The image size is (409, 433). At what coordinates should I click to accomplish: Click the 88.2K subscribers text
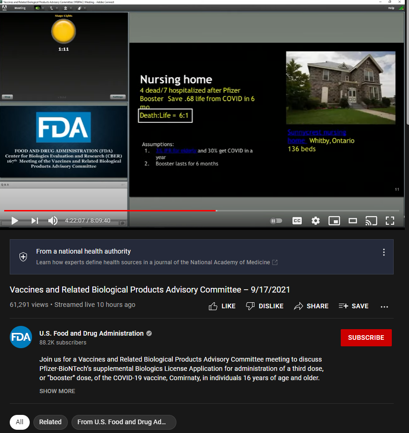63,343
